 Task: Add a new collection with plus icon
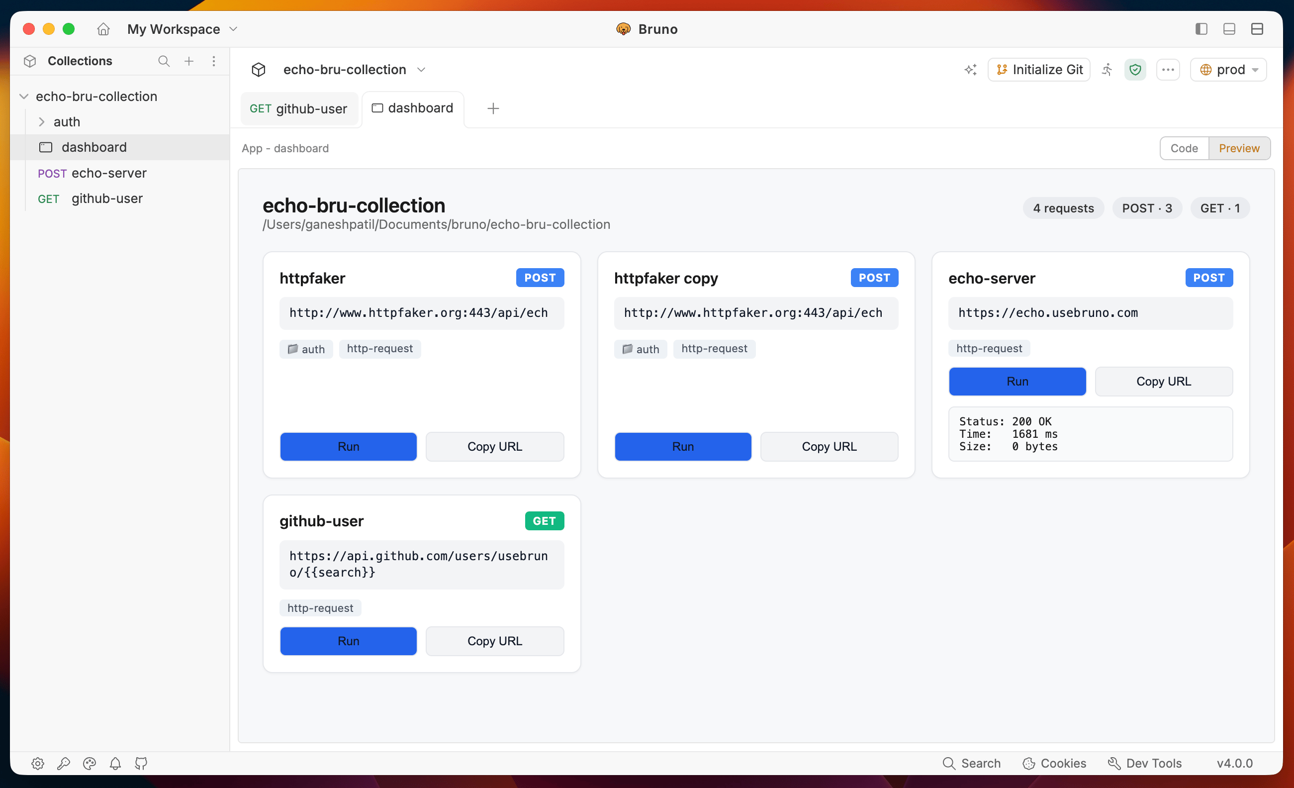(189, 61)
